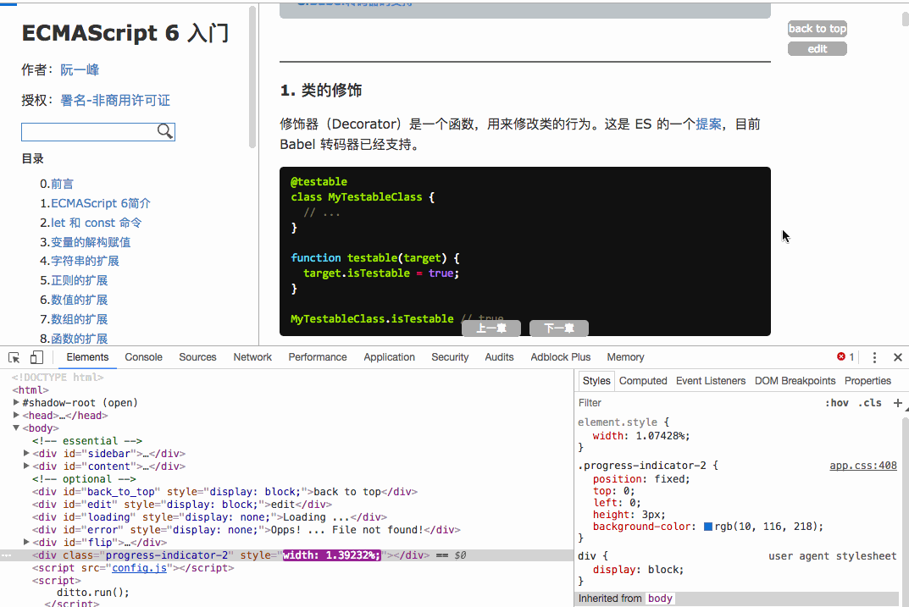The height and width of the screenshot is (607, 909).
Task: Open the 提案 proposal link
Action: point(708,124)
